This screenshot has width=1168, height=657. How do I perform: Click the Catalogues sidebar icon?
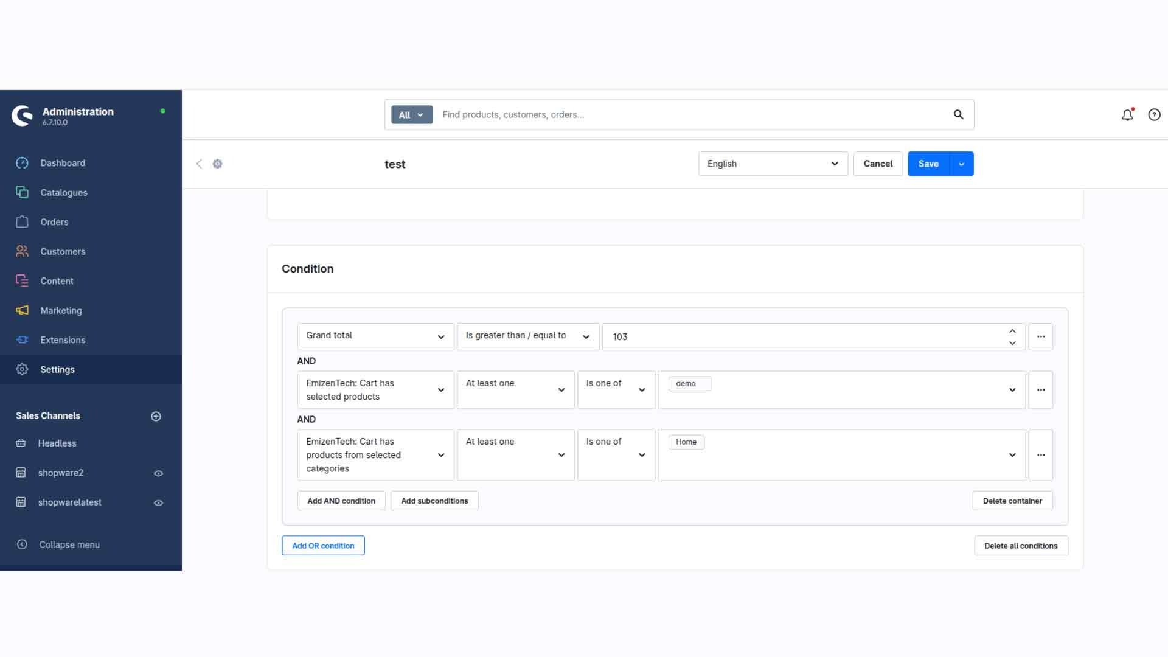tap(22, 192)
